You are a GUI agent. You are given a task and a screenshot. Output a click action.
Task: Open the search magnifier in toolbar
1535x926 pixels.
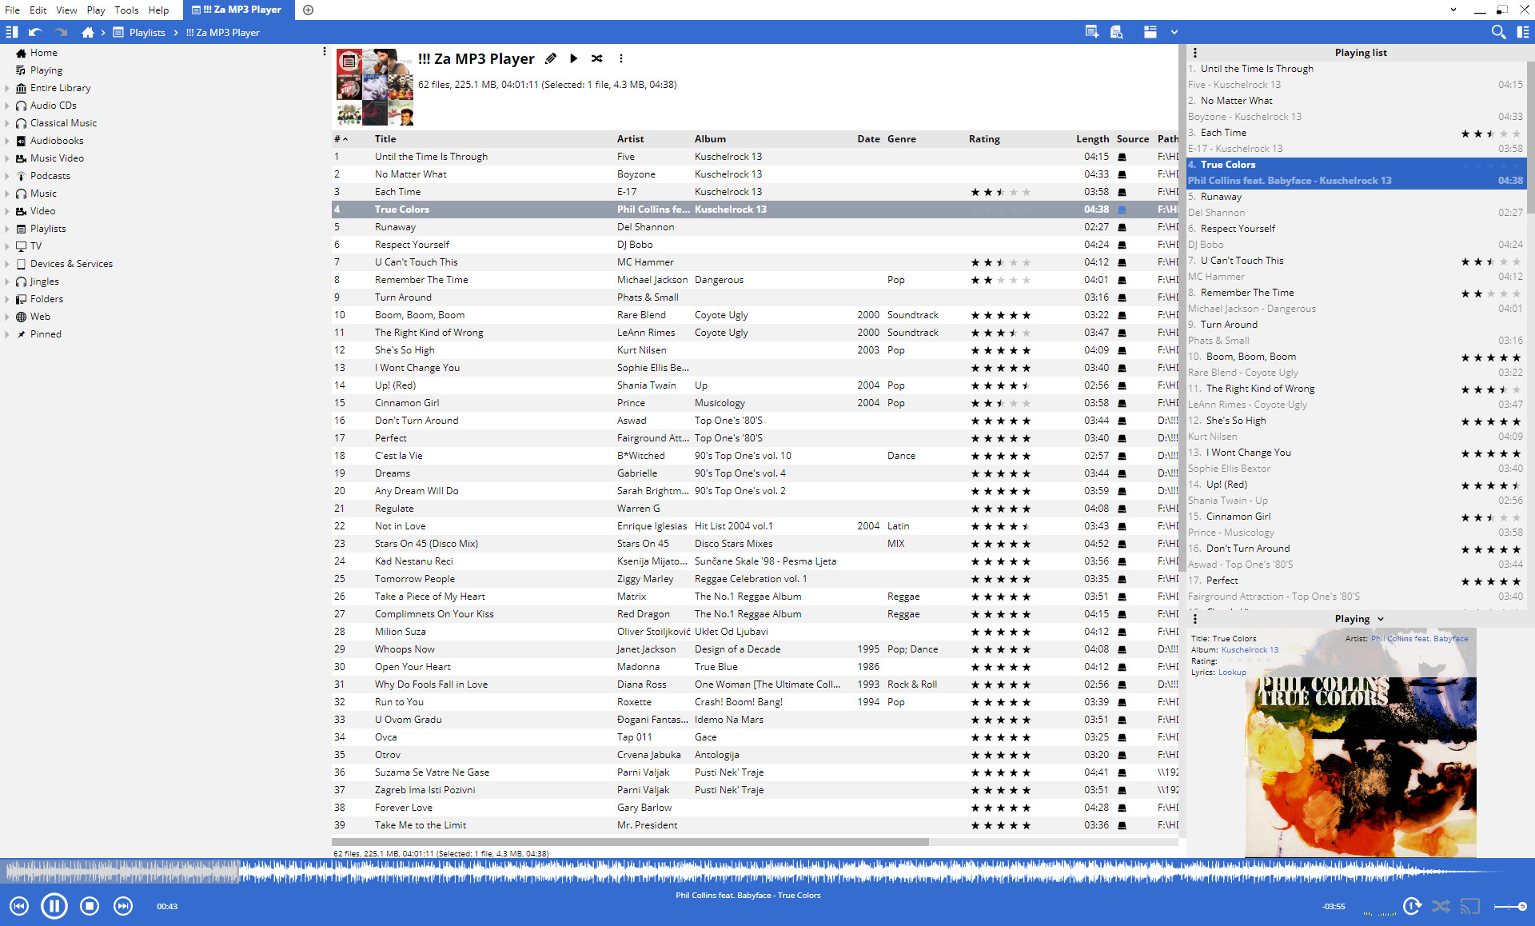coord(1498,32)
